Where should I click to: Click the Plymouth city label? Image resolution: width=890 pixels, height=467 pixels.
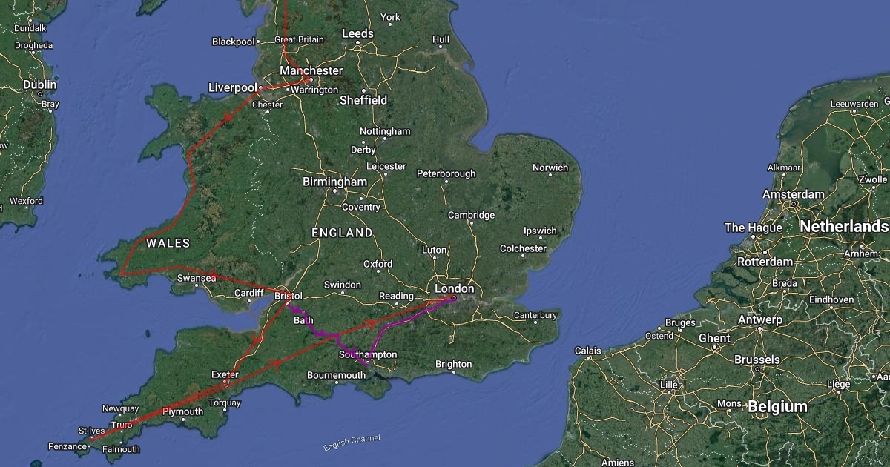[x=182, y=411]
